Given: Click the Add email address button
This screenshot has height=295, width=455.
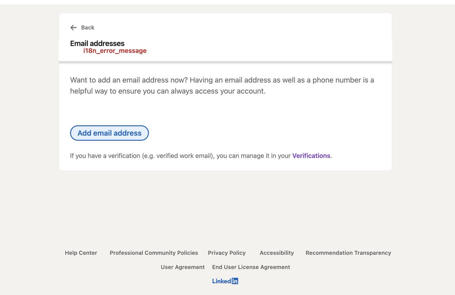Looking at the screenshot, I should [x=110, y=133].
